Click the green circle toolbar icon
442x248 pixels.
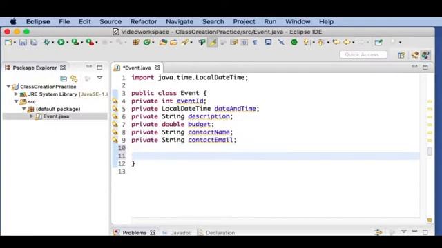tap(294, 42)
